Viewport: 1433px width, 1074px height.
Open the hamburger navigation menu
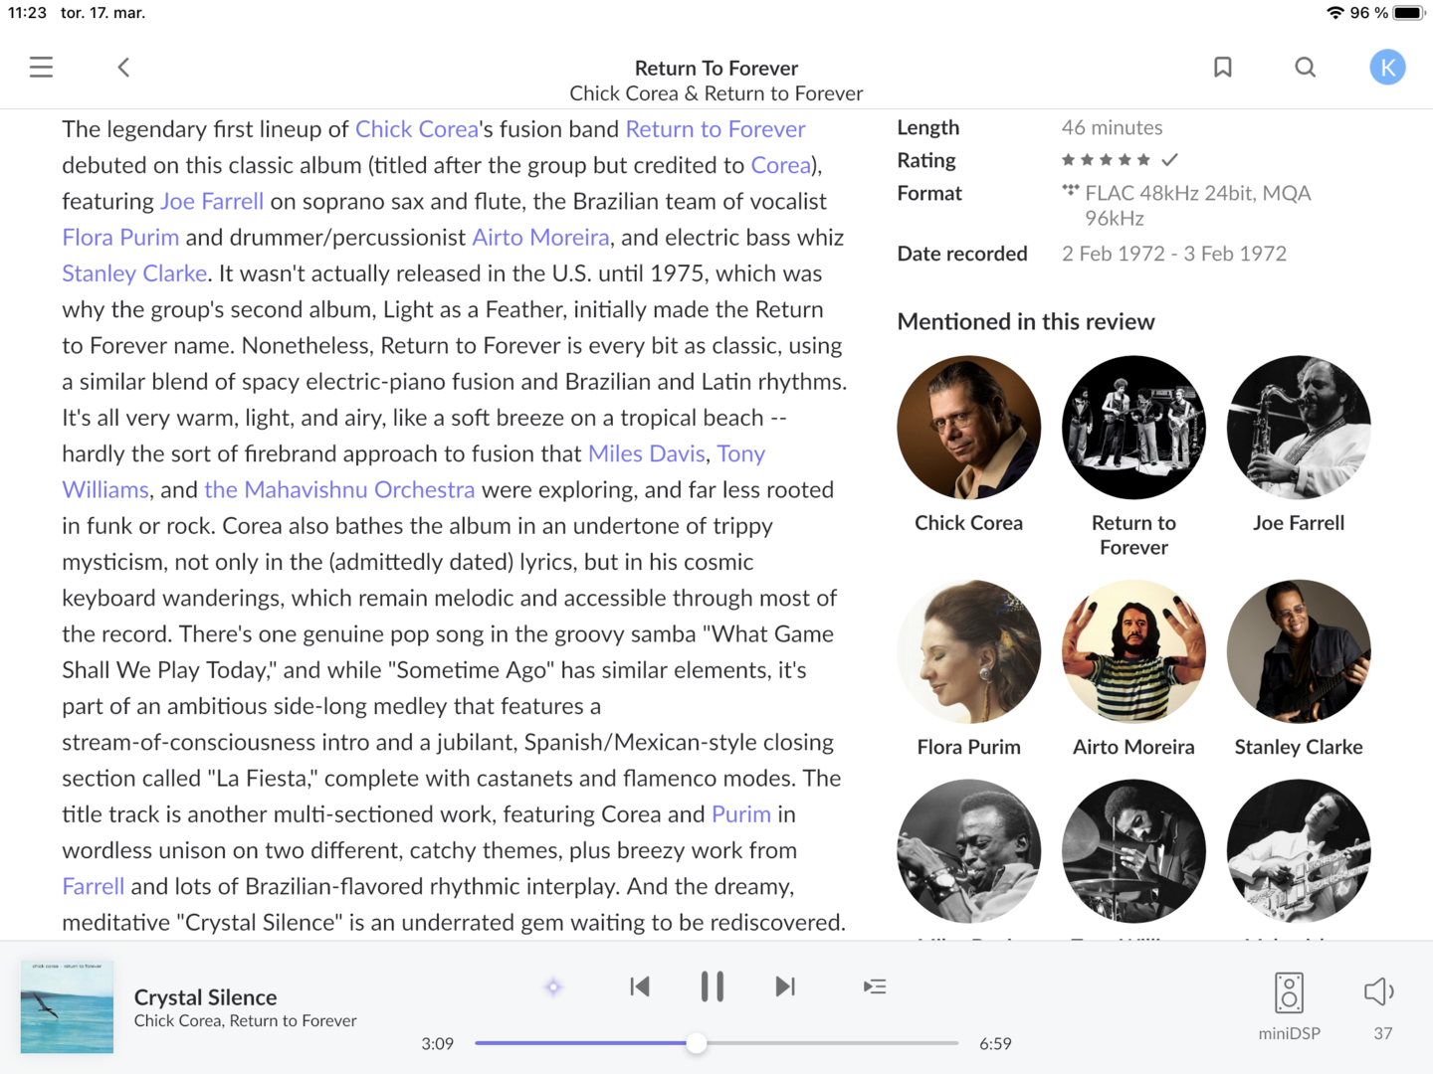pyautogui.click(x=41, y=67)
